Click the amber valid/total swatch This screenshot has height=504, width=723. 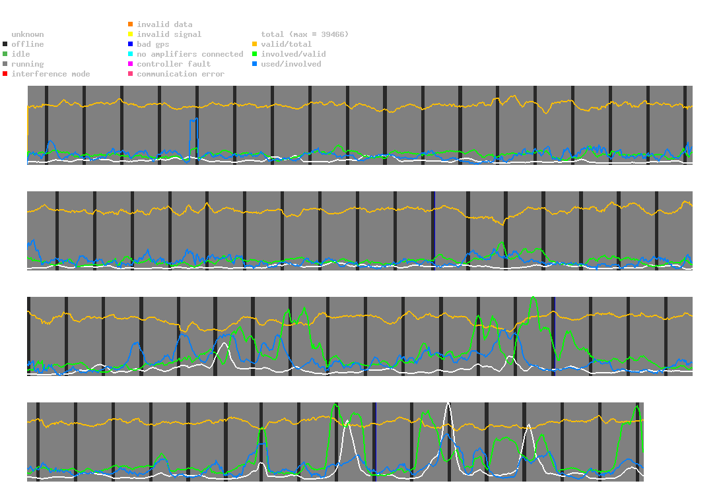pos(254,44)
